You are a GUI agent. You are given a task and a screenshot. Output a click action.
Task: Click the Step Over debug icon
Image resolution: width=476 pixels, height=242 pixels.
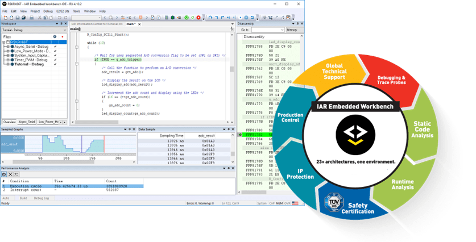pyautogui.click(x=210, y=18)
